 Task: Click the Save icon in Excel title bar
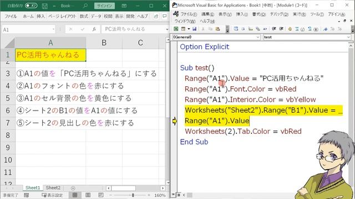45,6
